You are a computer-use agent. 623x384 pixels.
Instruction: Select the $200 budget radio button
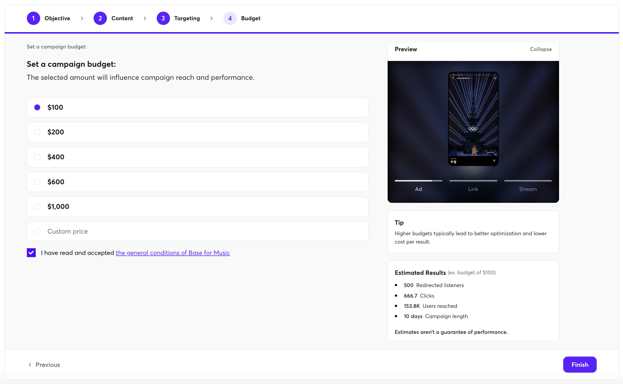point(37,132)
